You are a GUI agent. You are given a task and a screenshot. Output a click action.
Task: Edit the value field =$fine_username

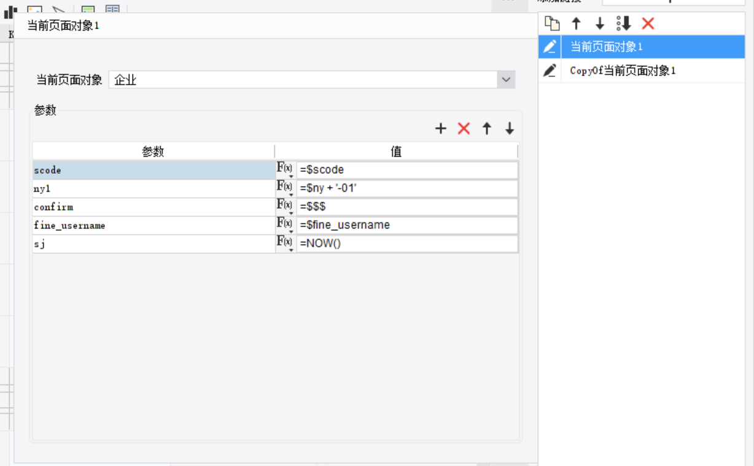[x=407, y=225]
